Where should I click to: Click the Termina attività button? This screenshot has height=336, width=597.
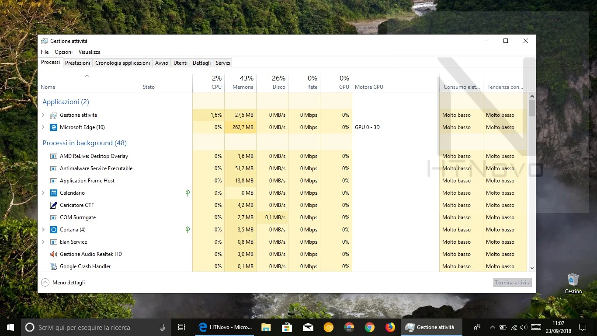tap(513, 283)
